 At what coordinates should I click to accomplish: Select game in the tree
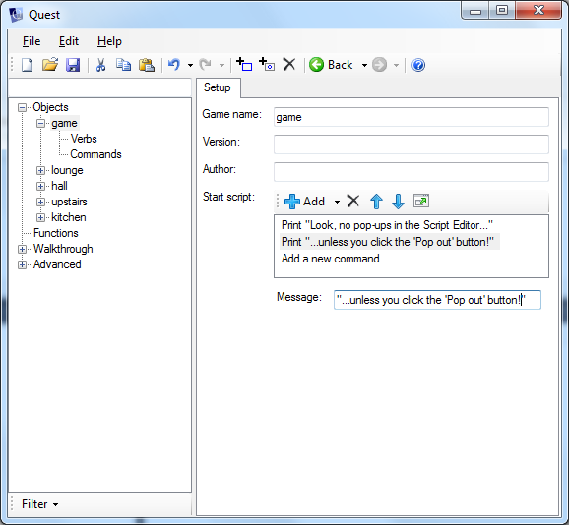[x=64, y=124]
